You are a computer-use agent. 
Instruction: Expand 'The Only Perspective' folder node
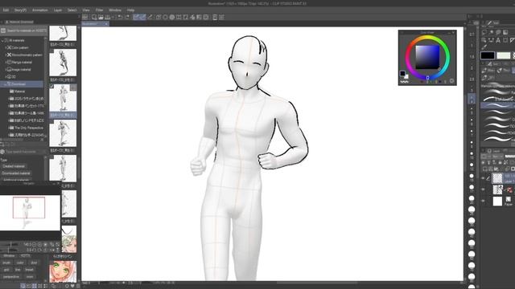8,128
